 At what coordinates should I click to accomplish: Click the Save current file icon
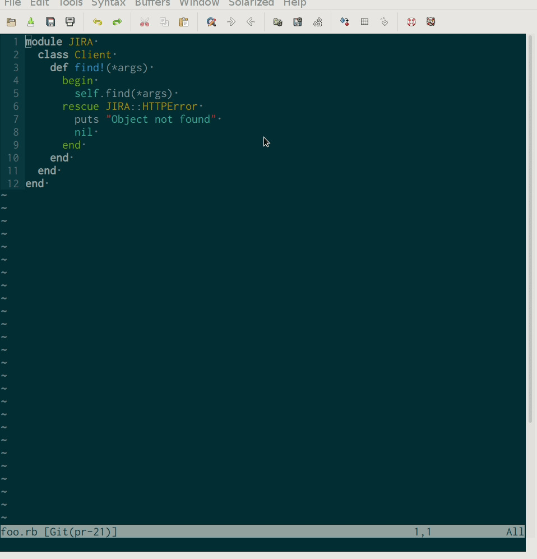point(31,22)
